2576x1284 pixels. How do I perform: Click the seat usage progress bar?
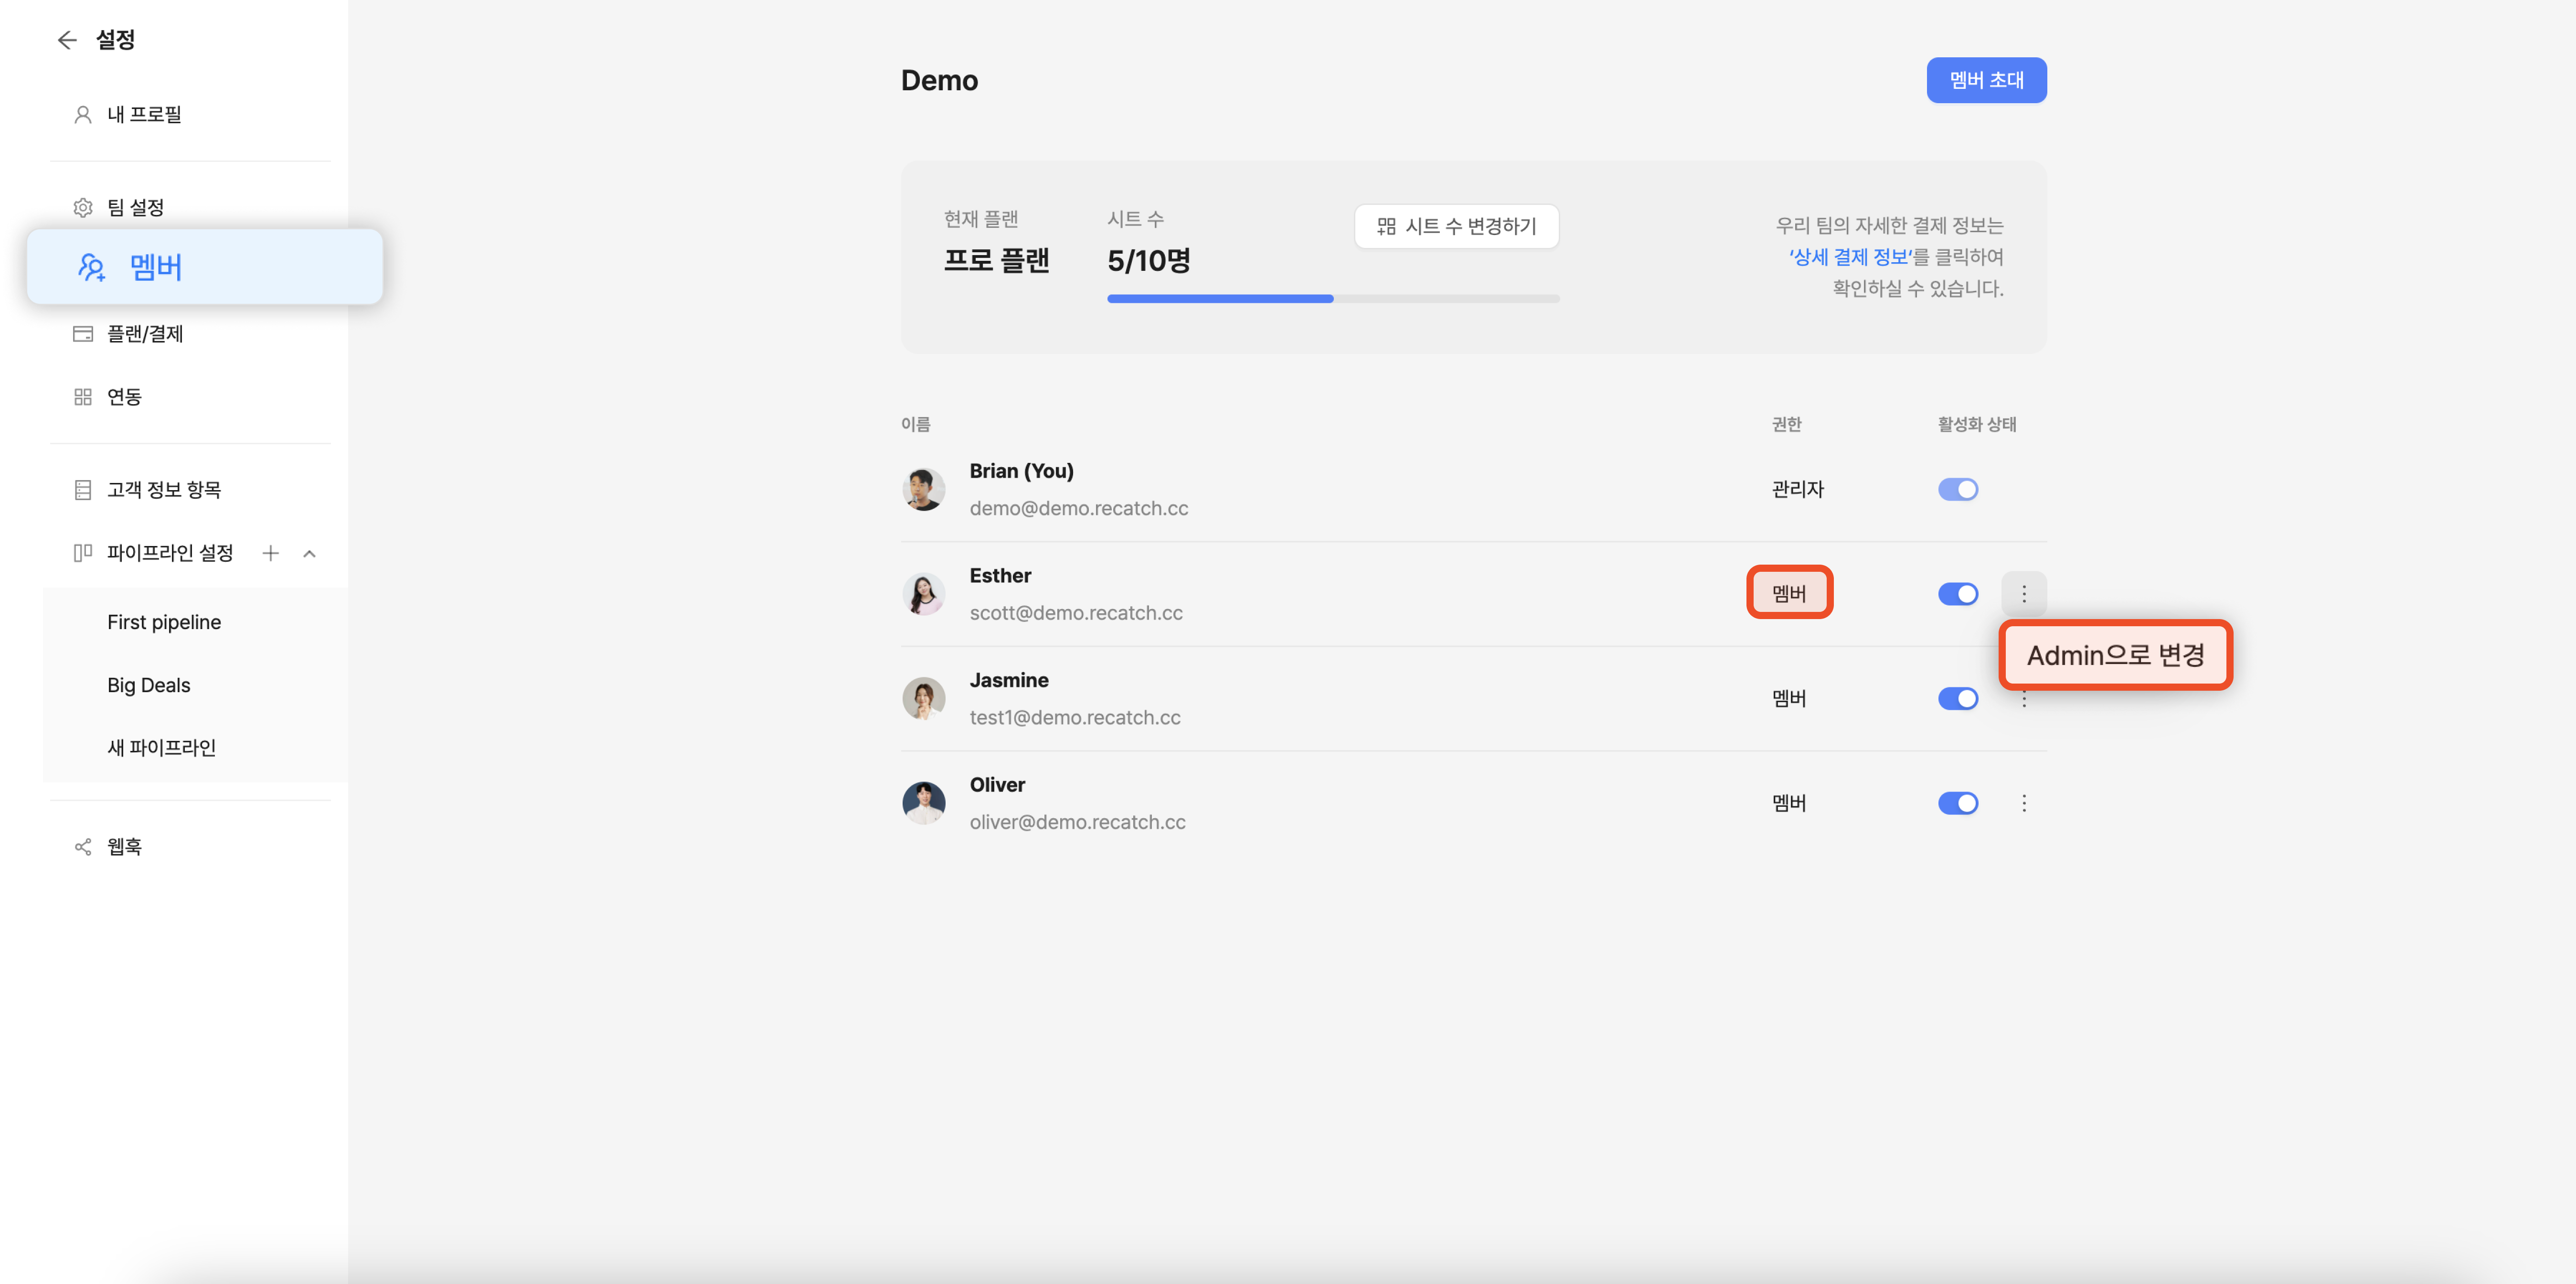click(x=1332, y=299)
